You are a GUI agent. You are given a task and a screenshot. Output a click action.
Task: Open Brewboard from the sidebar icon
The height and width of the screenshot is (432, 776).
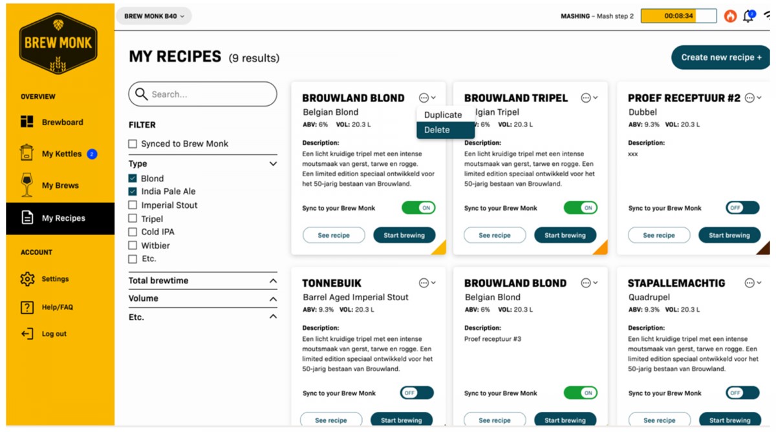point(27,122)
